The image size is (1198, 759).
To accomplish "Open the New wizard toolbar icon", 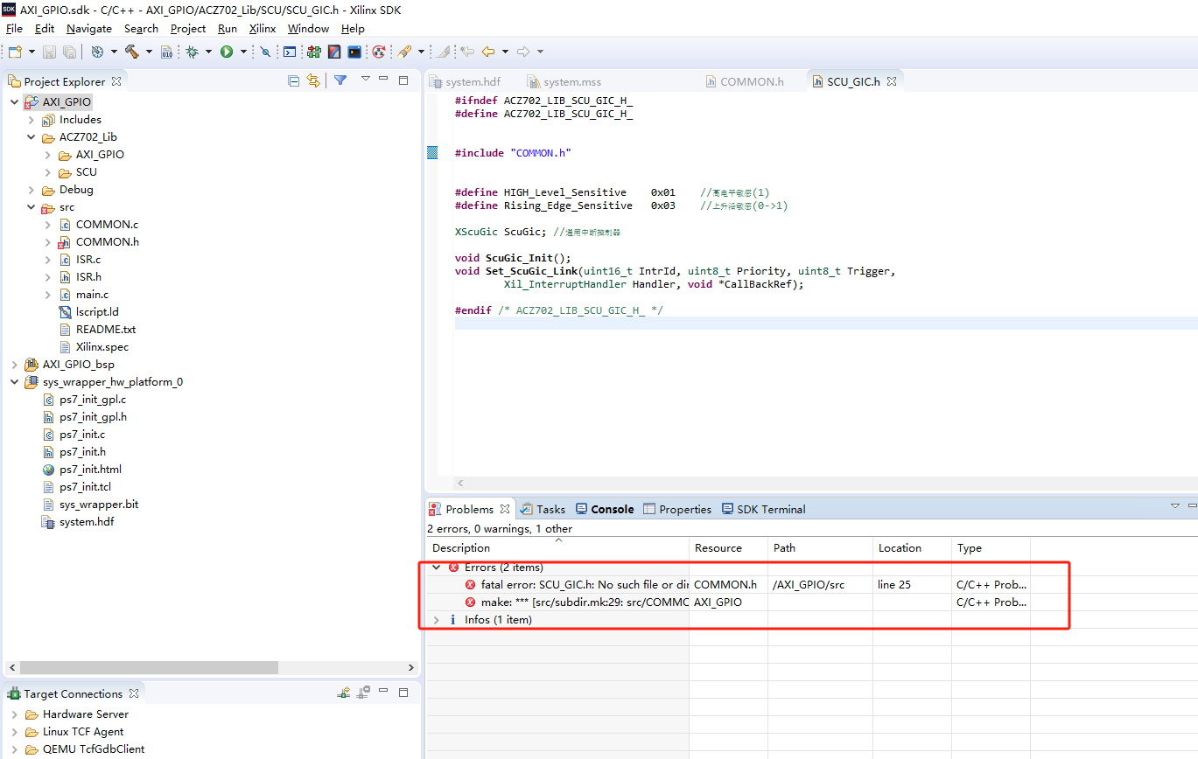I will 15,52.
